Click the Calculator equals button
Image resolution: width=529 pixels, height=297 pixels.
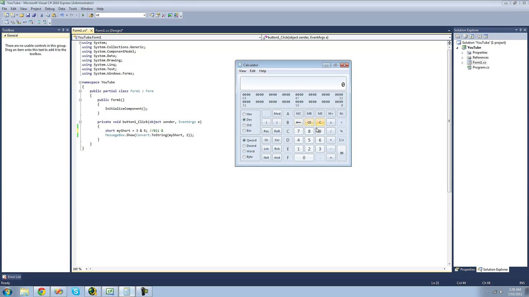point(341,153)
